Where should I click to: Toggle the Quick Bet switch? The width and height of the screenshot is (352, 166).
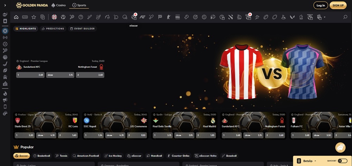[x=342, y=161]
